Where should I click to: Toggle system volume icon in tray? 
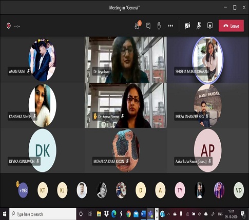point(200,214)
